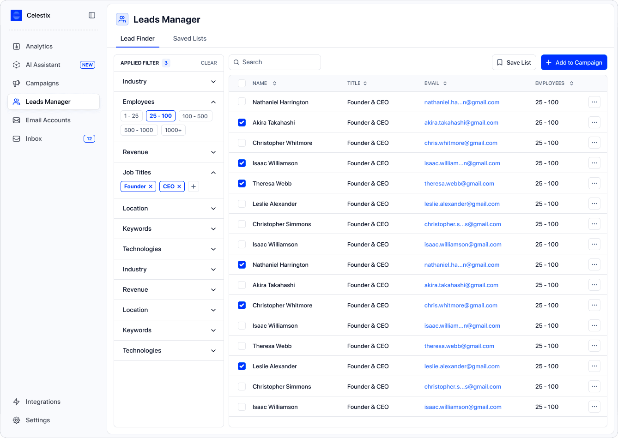Screen dimensions: 618x438
Task: Sort by Name column arrows
Action: pos(274,83)
